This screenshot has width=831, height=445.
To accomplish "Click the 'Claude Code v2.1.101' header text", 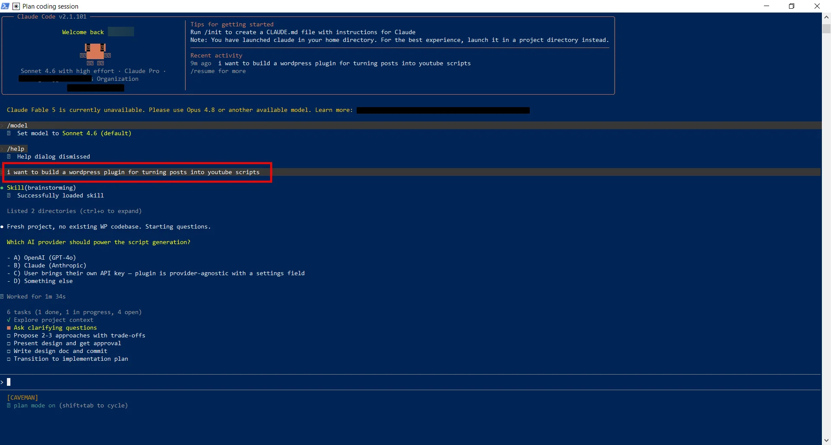I will pos(52,17).
